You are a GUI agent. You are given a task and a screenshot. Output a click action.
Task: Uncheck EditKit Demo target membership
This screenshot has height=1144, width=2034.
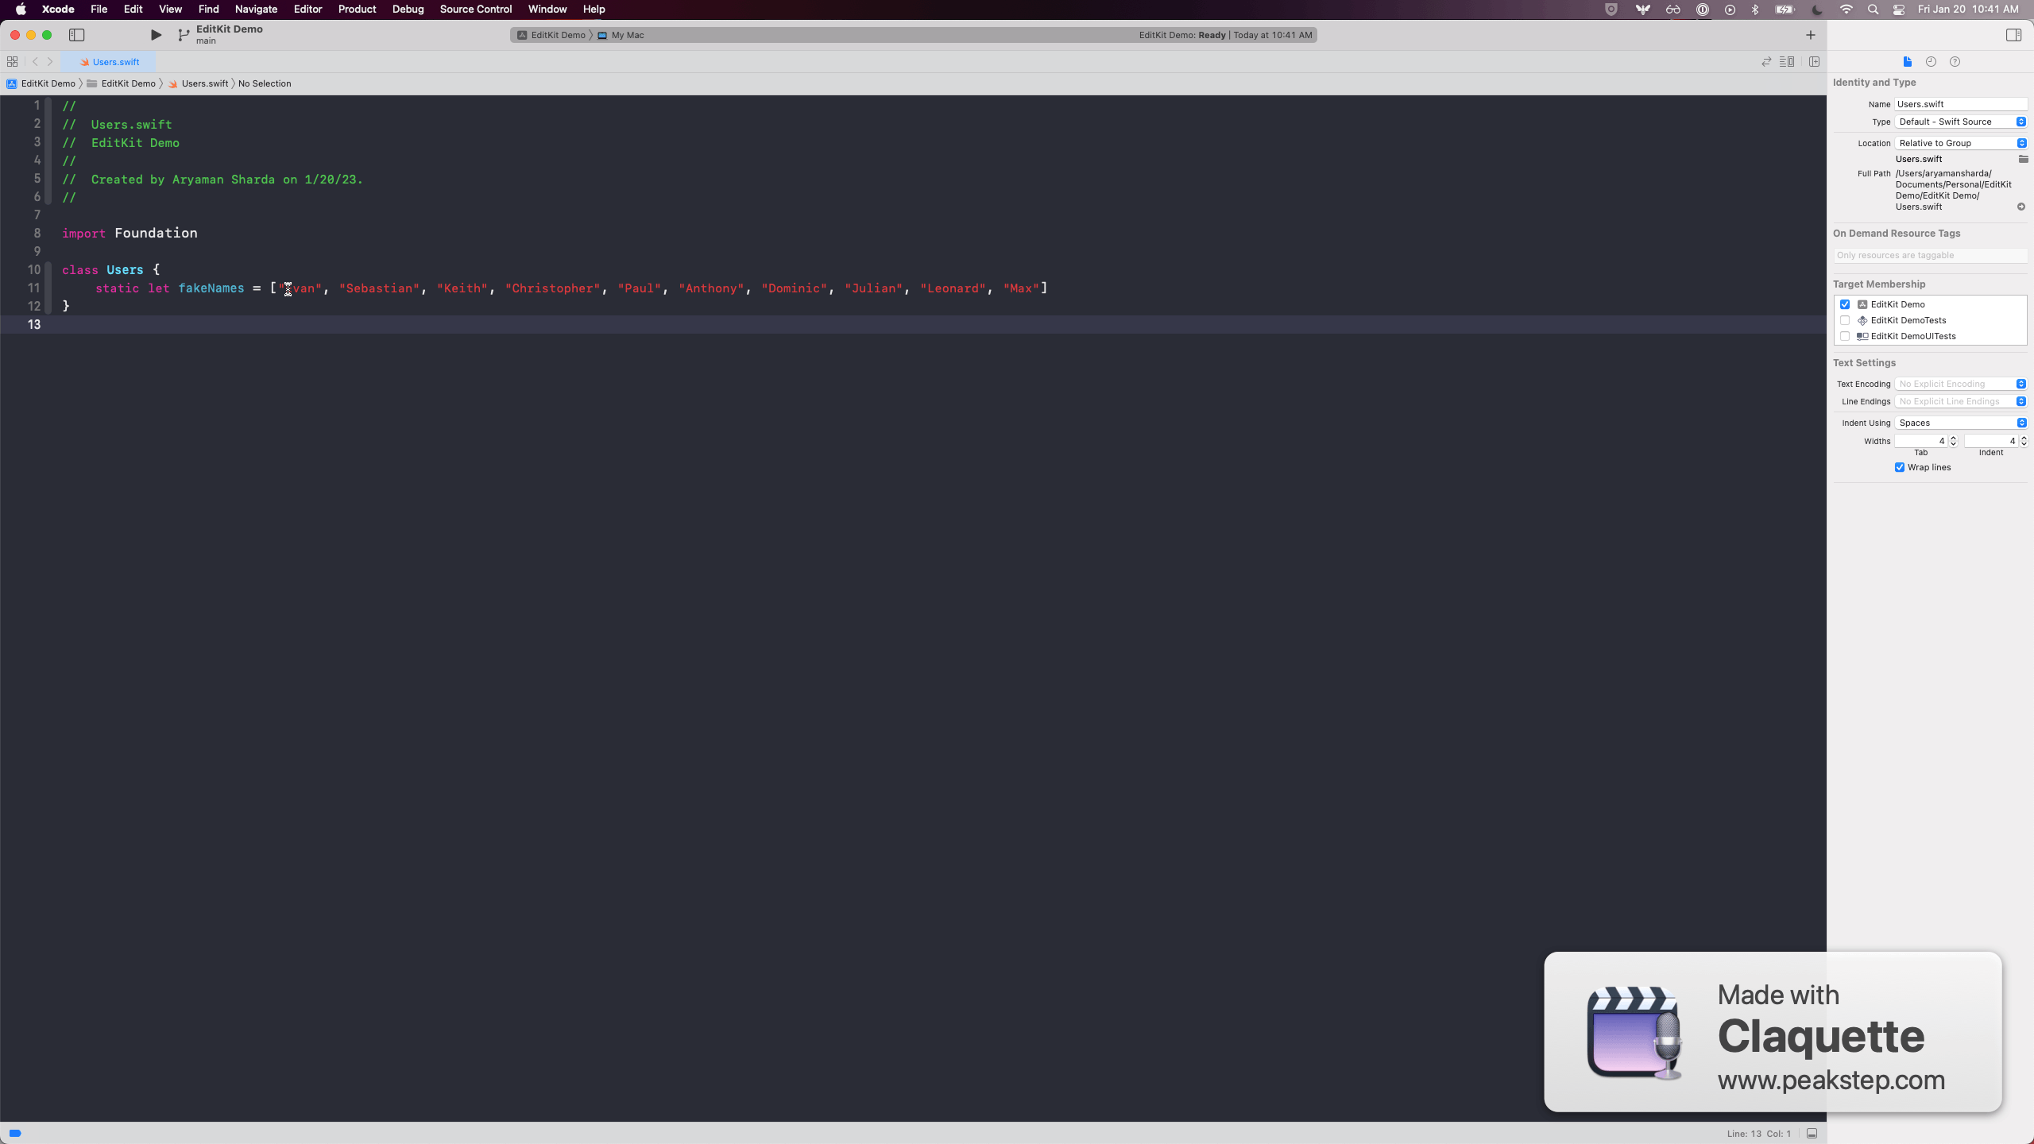coord(1845,303)
